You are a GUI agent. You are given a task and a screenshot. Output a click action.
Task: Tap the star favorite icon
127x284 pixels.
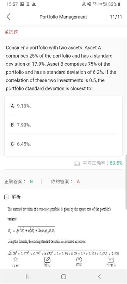[16, 260]
